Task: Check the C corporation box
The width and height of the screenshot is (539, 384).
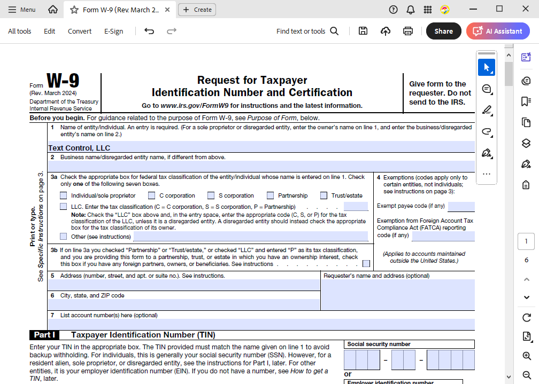Action: [x=152, y=195]
